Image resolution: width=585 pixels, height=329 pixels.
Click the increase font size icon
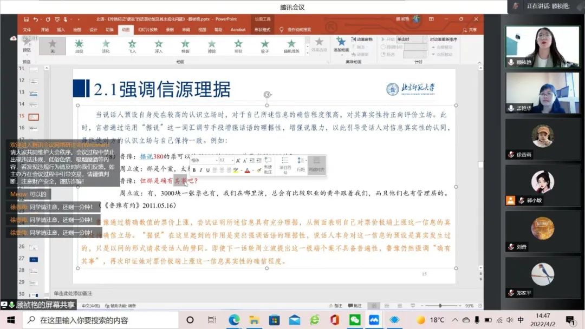(x=238, y=161)
